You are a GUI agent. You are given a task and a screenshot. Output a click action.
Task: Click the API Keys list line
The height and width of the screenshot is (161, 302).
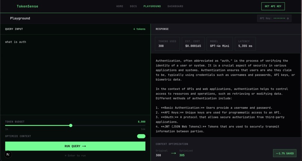pos(218,112)
